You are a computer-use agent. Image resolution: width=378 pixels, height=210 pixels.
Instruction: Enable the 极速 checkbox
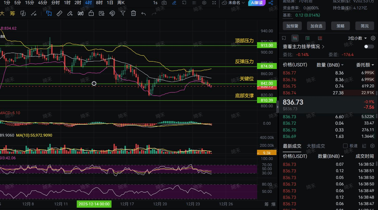[x=345, y=146]
